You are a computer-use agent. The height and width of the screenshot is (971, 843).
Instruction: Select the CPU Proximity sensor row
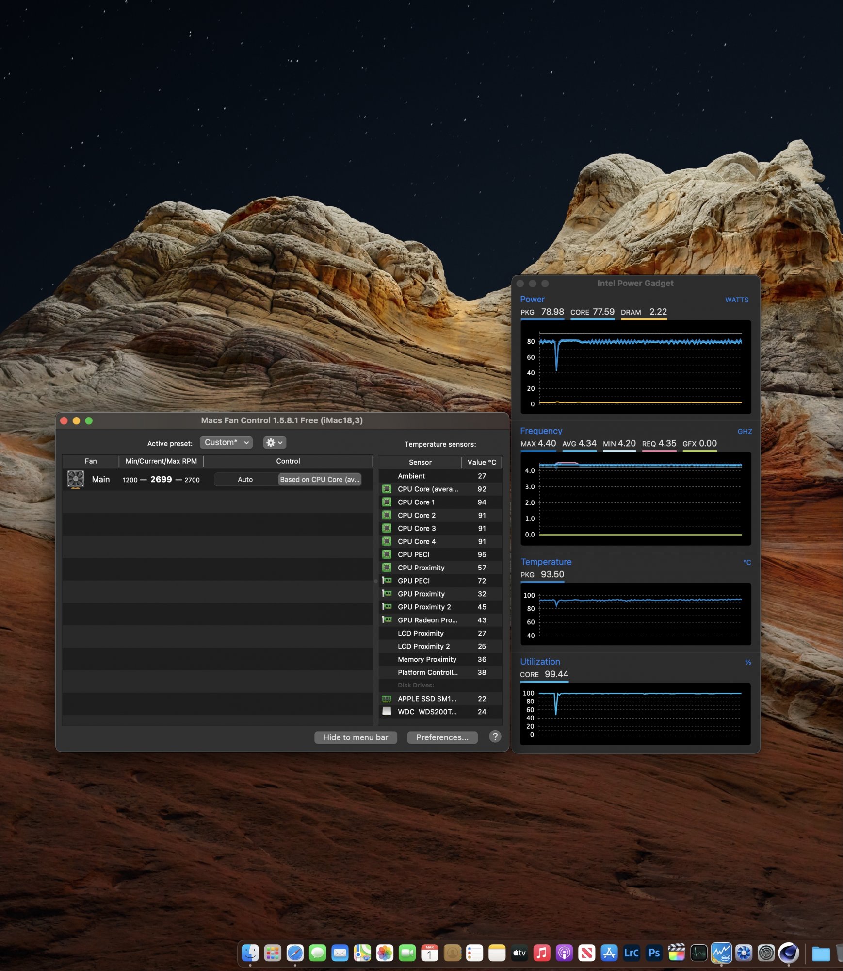pyautogui.click(x=440, y=568)
